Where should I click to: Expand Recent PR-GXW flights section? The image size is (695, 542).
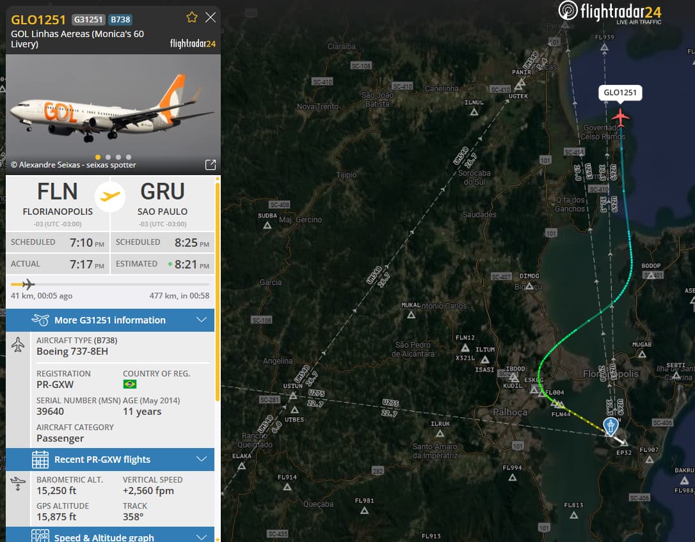tap(110, 460)
